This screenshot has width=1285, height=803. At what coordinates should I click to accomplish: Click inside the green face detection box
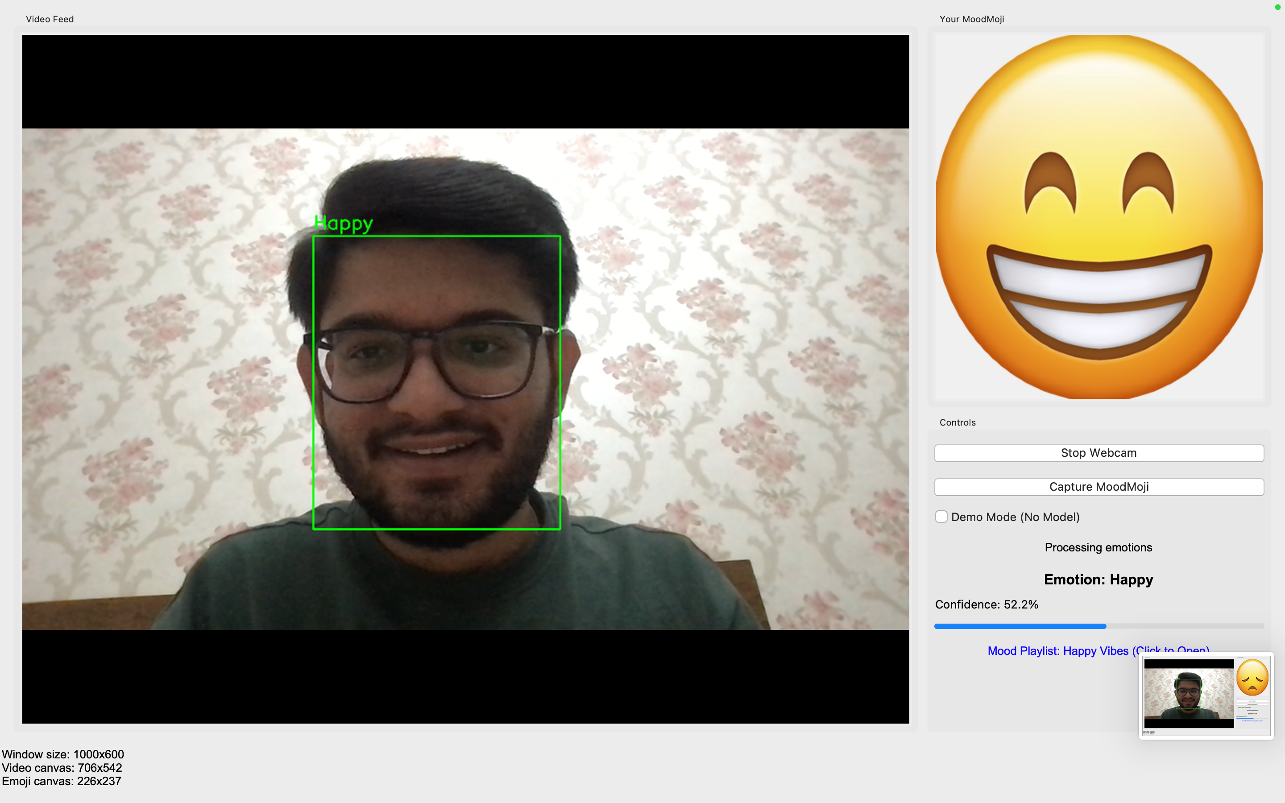[436, 382]
